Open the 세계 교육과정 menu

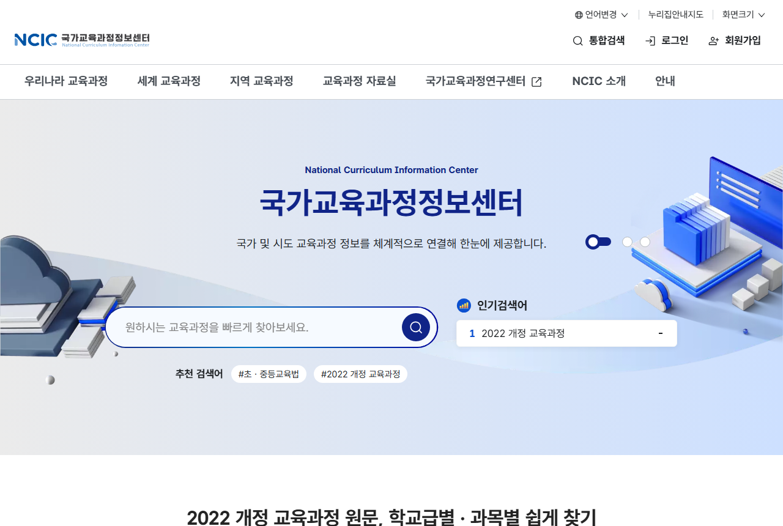click(169, 81)
